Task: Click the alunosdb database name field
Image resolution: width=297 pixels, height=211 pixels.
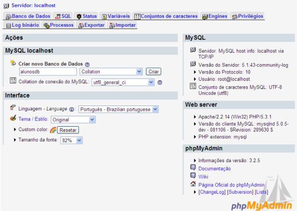Action: pyautogui.click(x=48, y=71)
